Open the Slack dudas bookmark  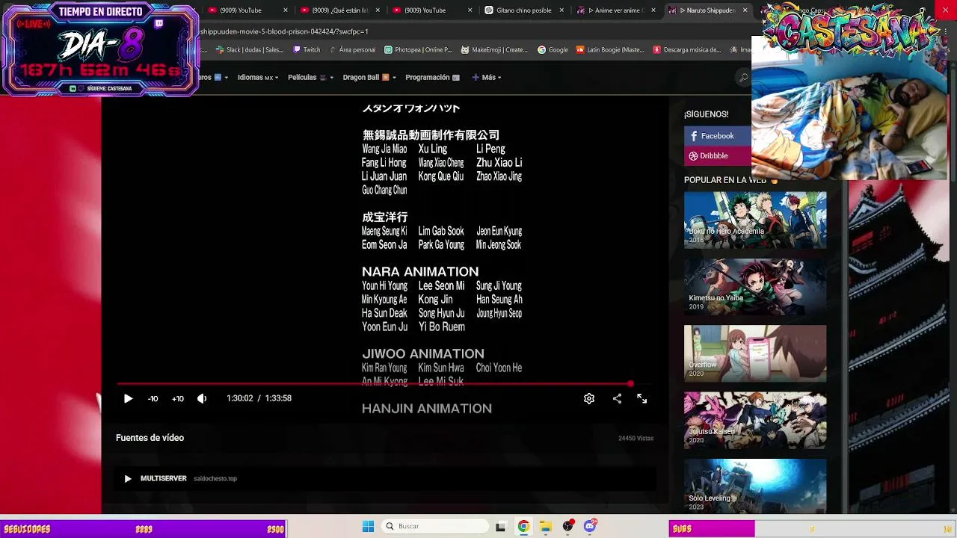250,50
